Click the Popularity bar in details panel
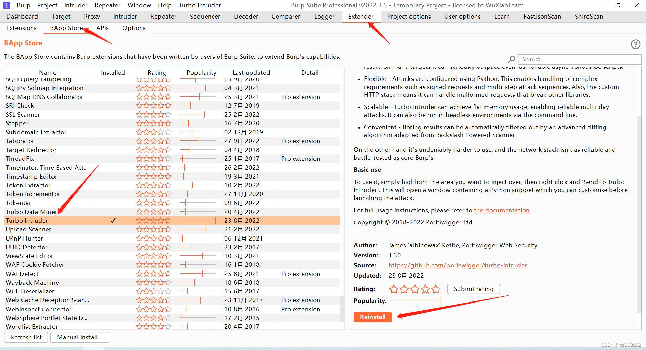 click(415, 301)
